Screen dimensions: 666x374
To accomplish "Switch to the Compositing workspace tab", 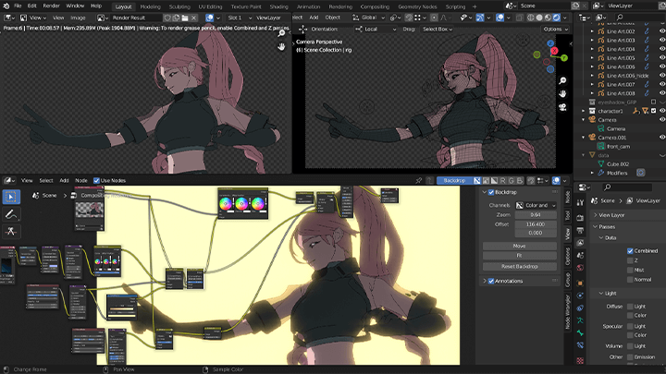I will [x=375, y=6].
